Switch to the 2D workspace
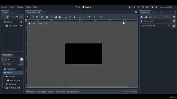This screenshot has height=99, width=177. click(x=77, y=7)
